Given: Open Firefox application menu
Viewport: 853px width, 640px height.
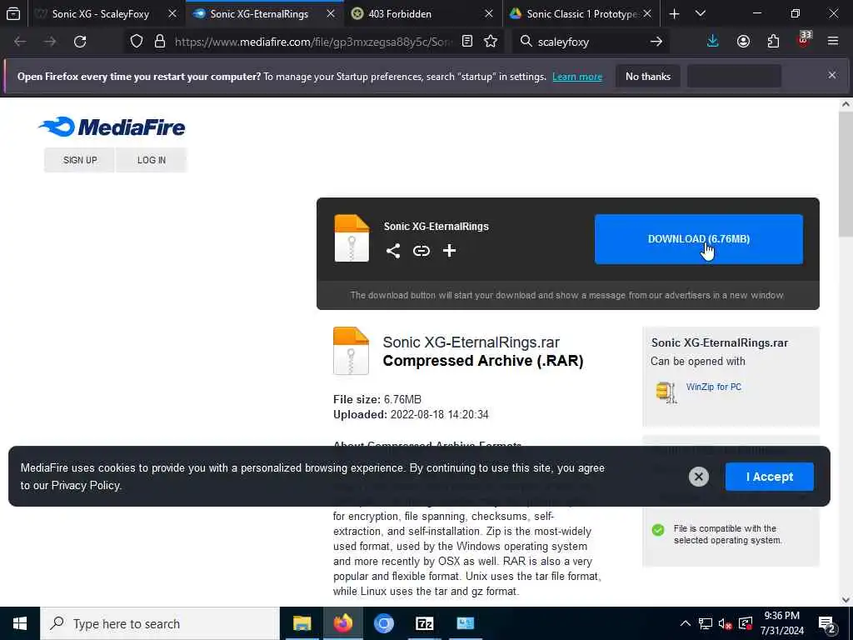Looking at the screenshot, I should (833, 42).
